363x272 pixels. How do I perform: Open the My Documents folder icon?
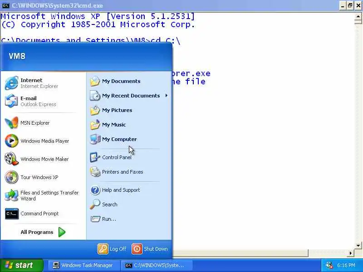click(x=95, y=81)
